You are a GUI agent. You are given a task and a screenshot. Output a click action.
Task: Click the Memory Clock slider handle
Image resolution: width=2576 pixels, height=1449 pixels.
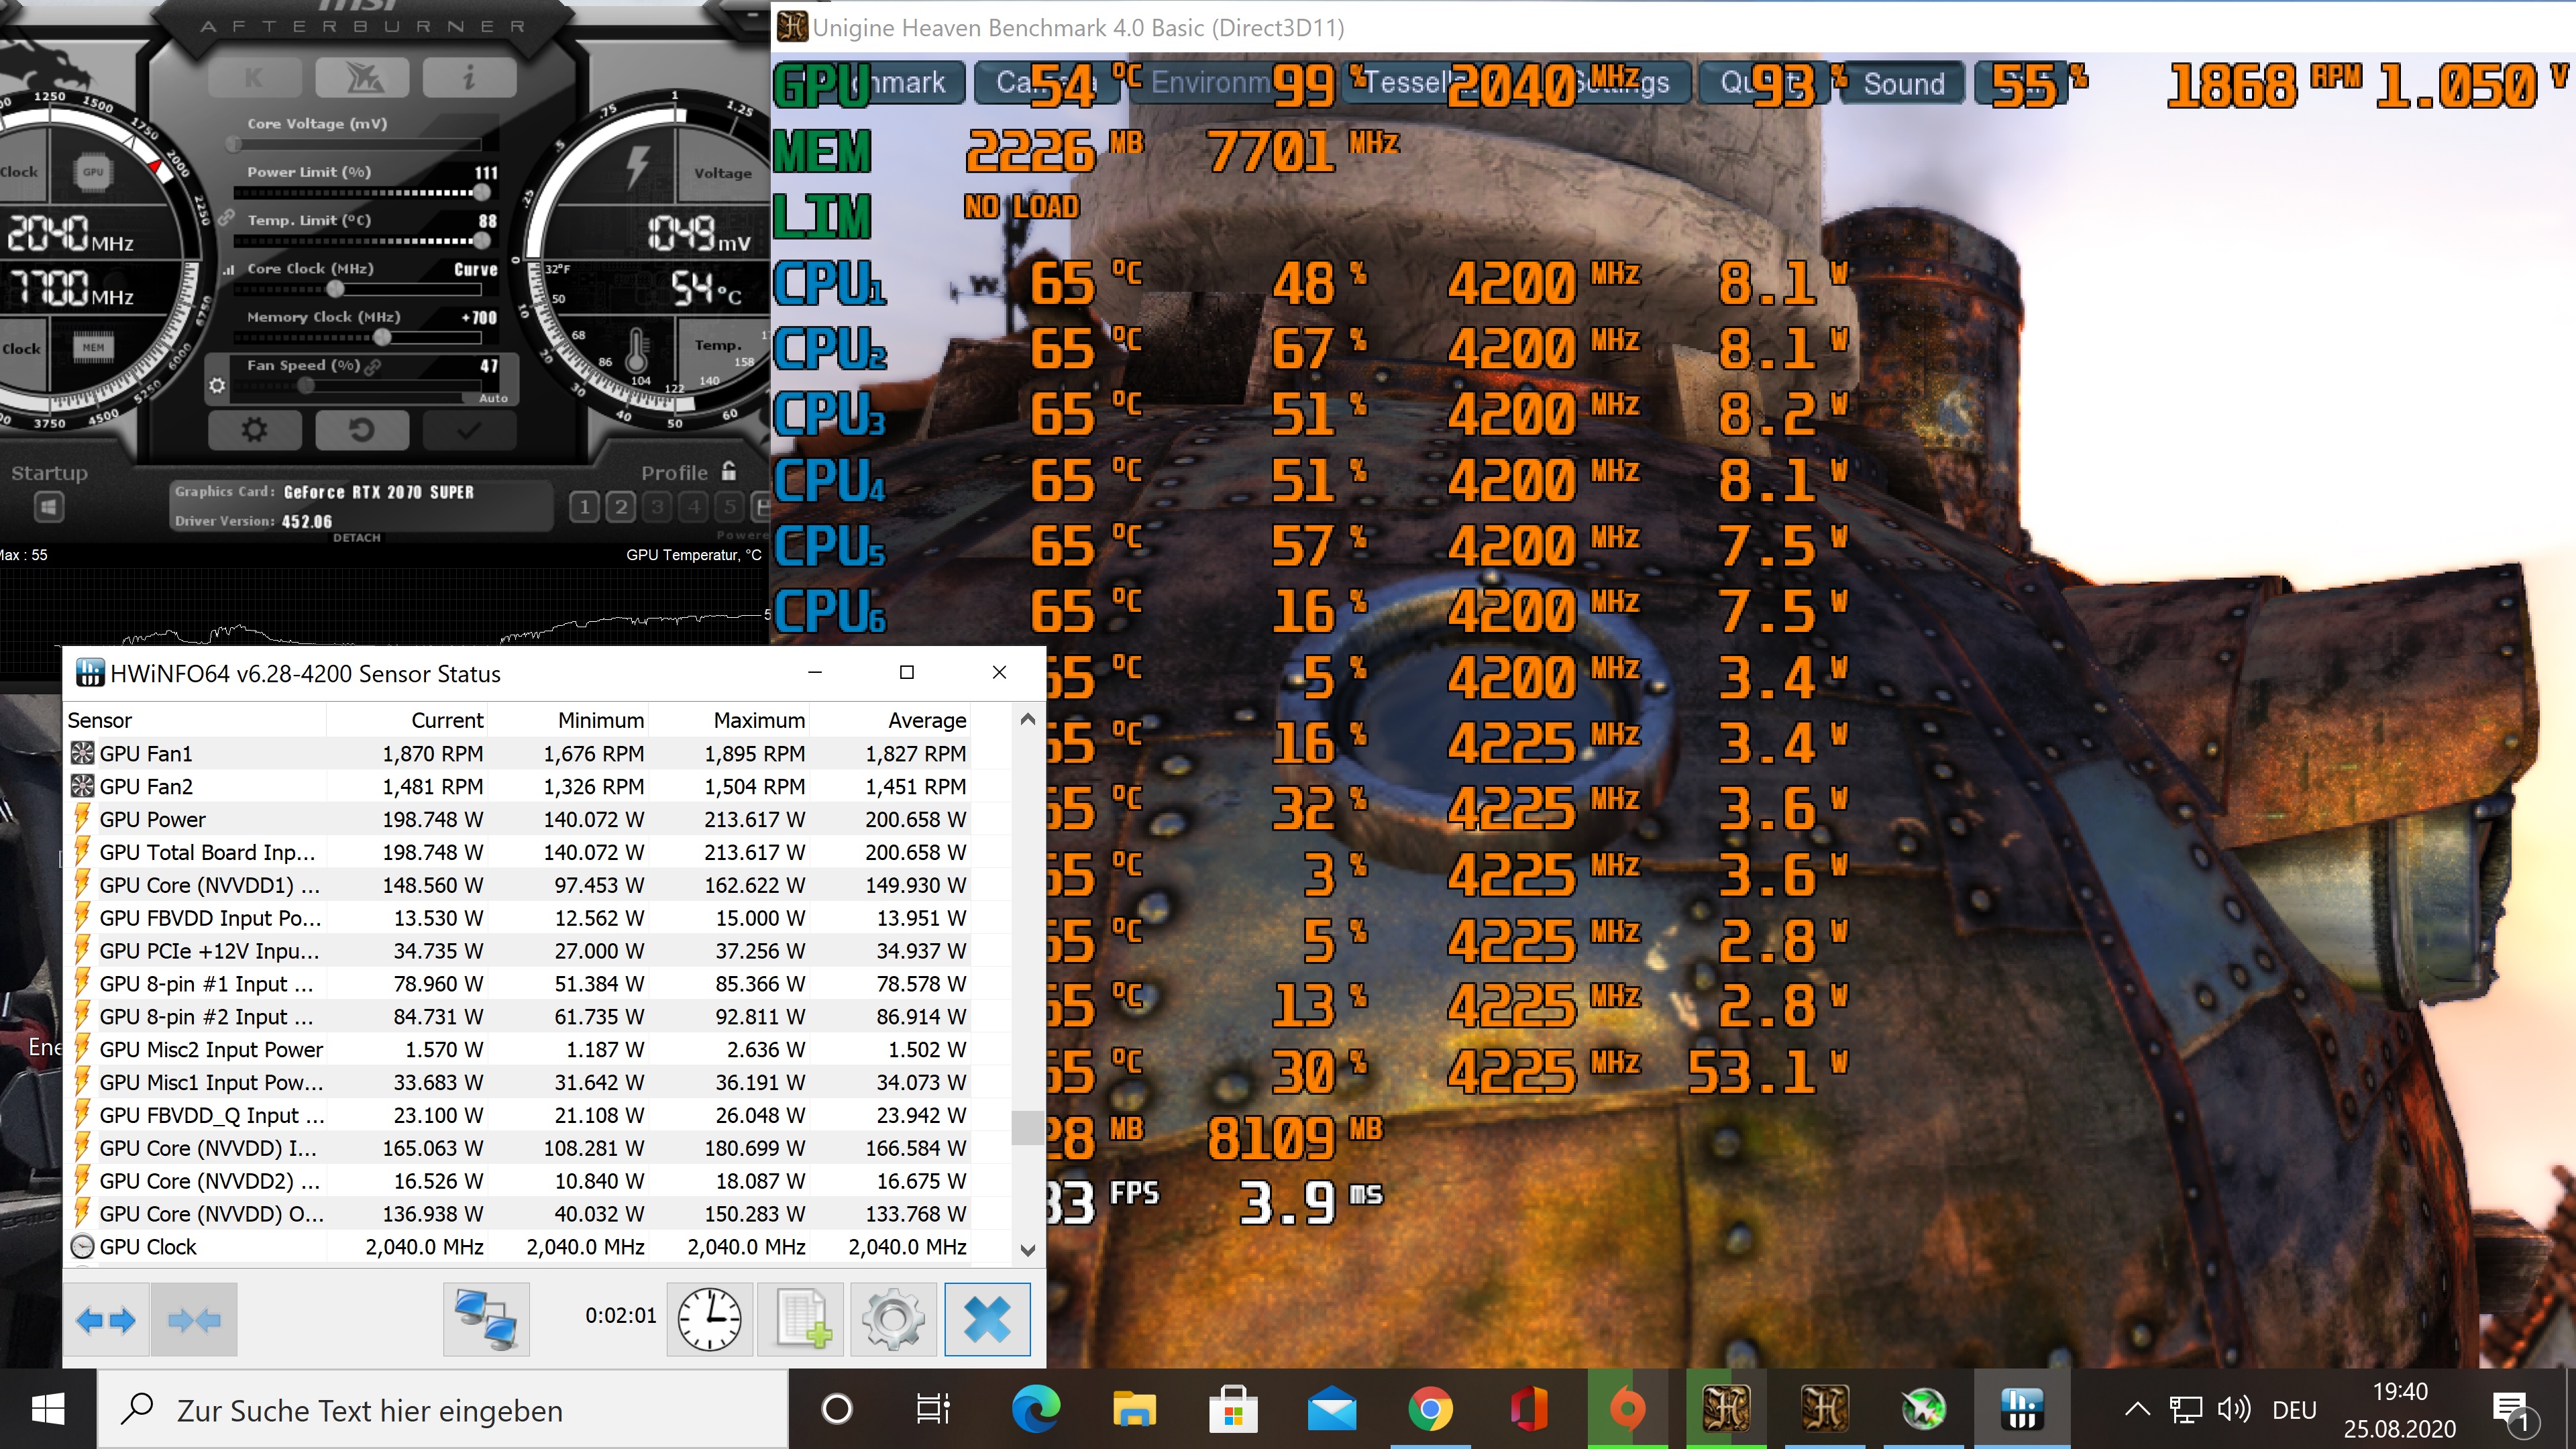coord(382,337)
